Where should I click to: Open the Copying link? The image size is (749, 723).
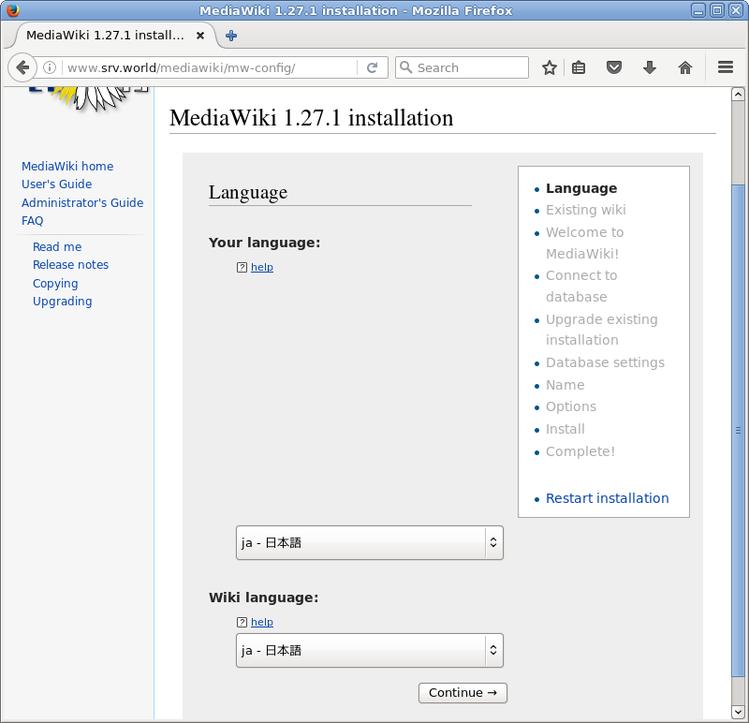point(55,284)
